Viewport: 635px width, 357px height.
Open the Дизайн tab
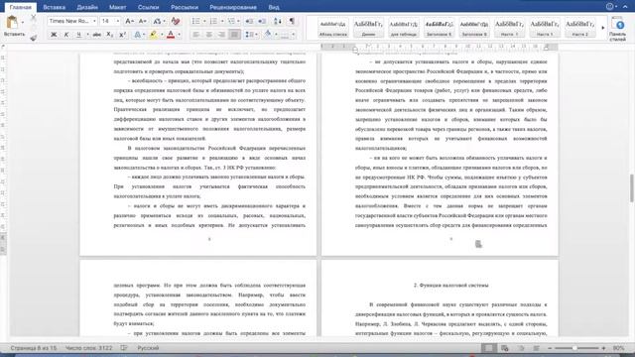(87, 7)
